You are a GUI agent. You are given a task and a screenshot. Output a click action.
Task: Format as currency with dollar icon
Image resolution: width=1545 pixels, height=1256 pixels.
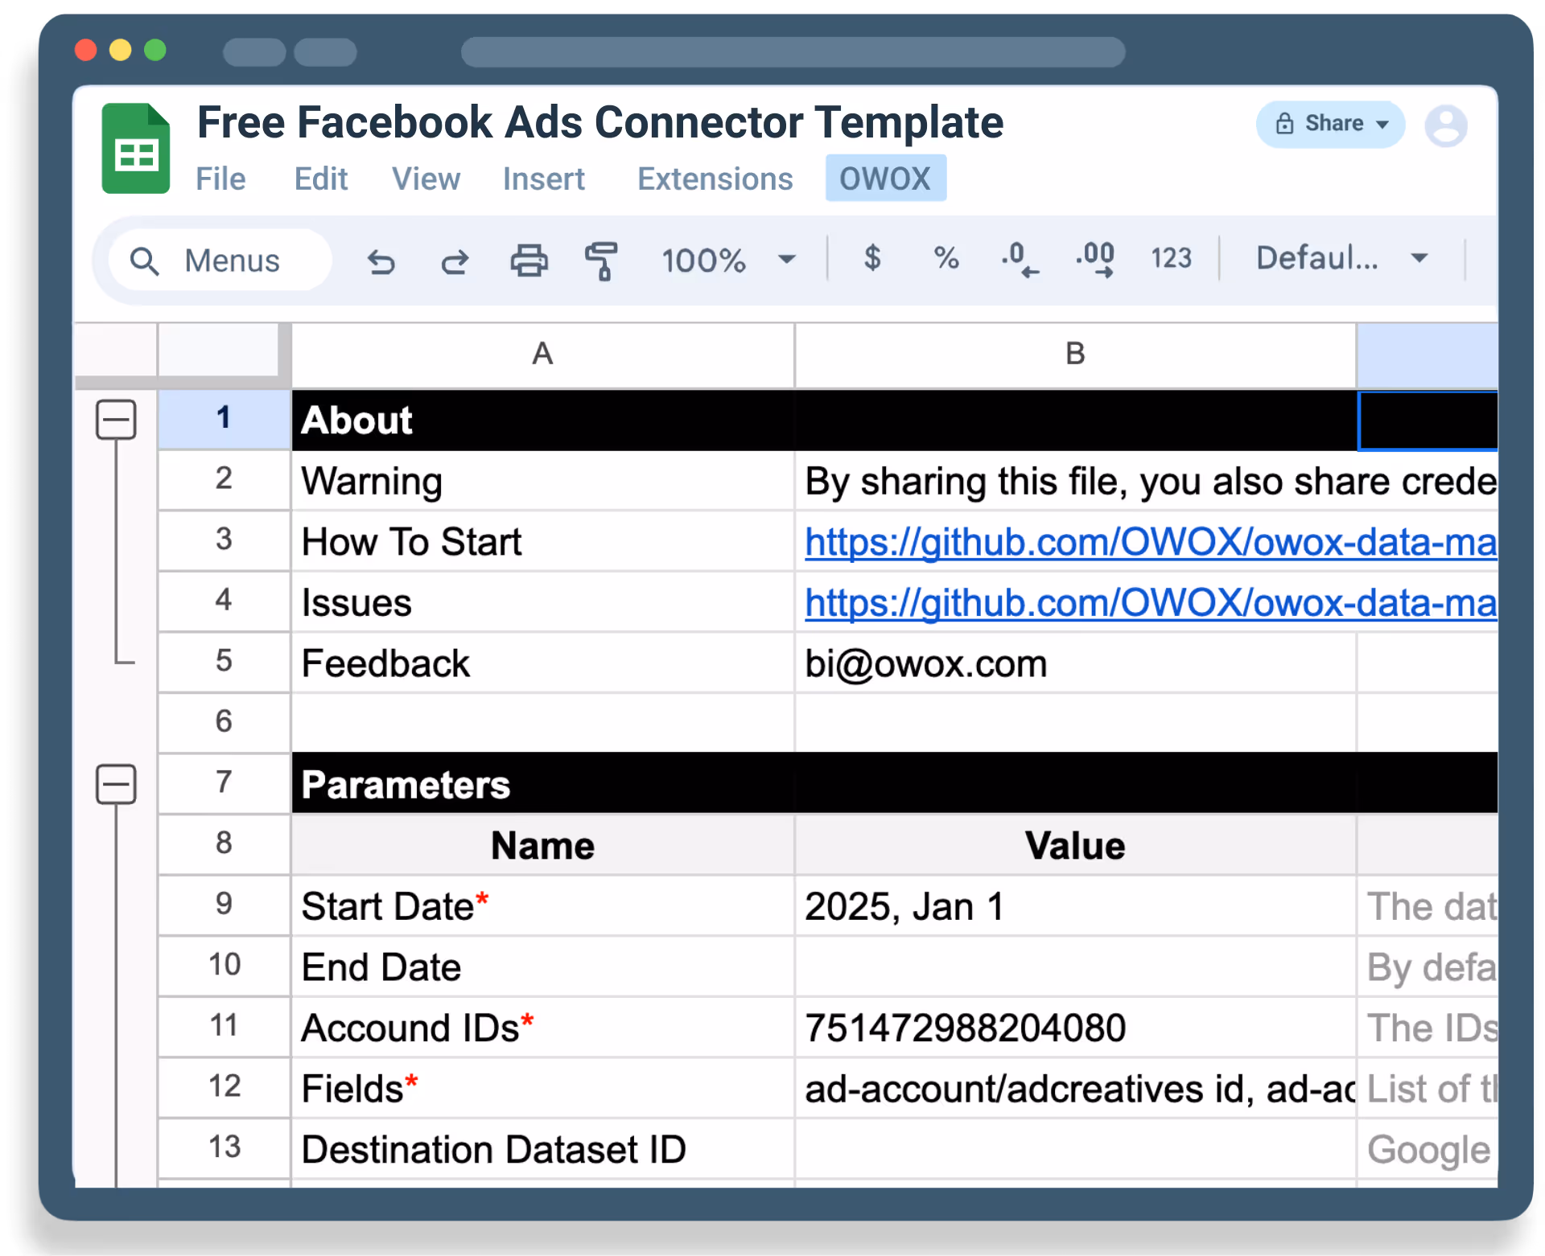coord(871,258)
